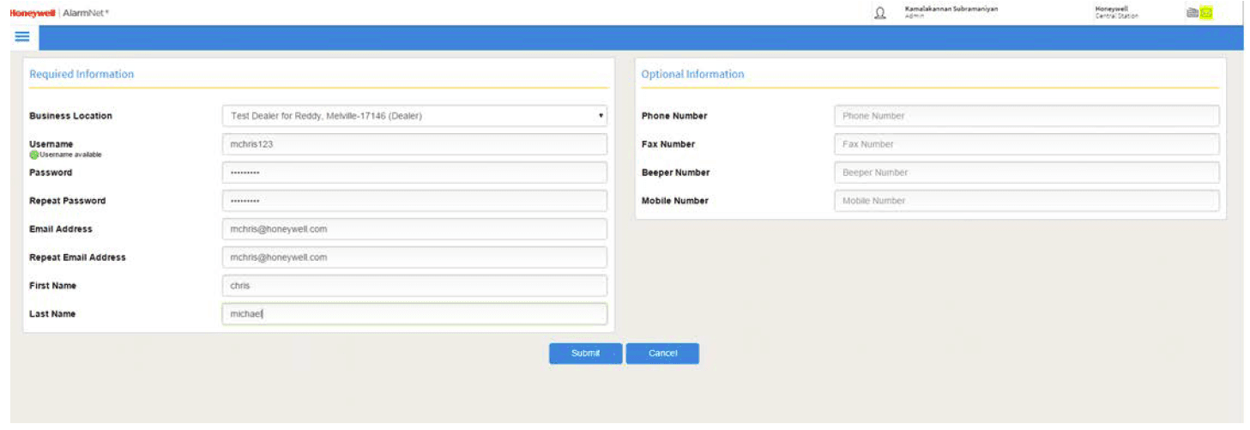
Task: Click the highlighted yellow envelope icon
Action: click(x=1206, y=13)
